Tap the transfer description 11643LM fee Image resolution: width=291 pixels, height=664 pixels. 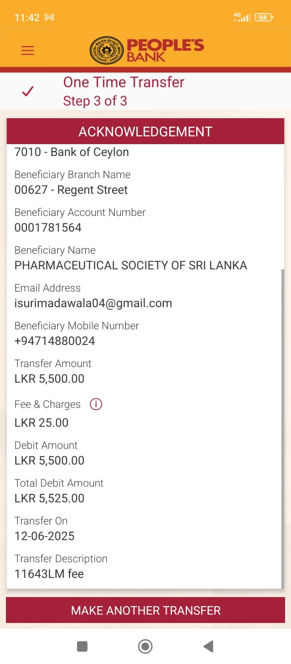pyautogui.click(x=49, y=574)
